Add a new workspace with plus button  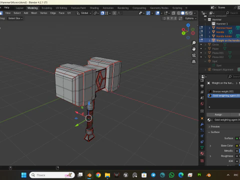tap(186, 8)
